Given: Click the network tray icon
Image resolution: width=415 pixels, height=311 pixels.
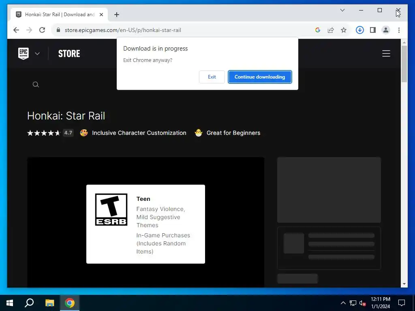Looking at the screenshot, I should point(353,303).
